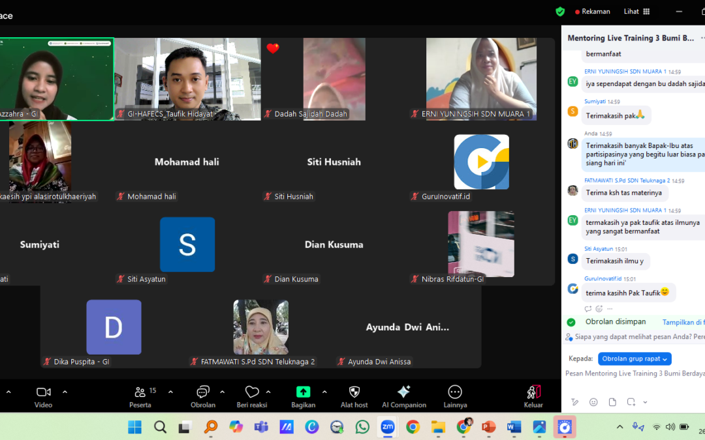Screen dimensions: 705x440
Task: Click muted mic icon on Mohamad hali tile
Action: pos(121,196)
